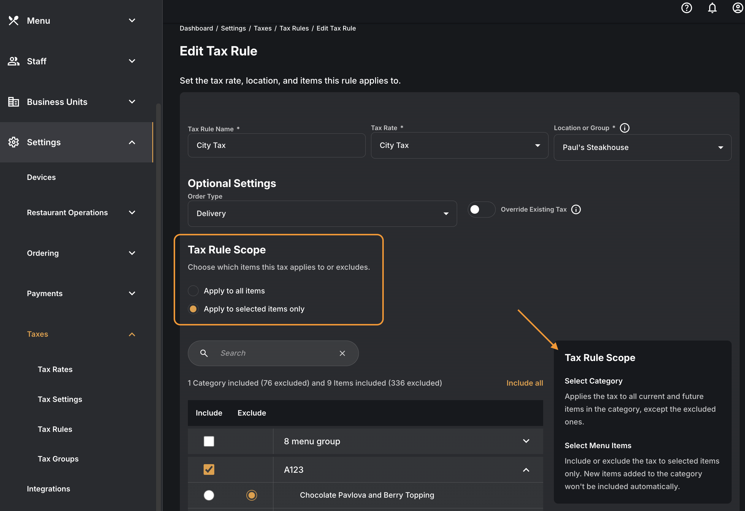Open Devices in the sidebar

pyautogui.click(x=41, y=177)
